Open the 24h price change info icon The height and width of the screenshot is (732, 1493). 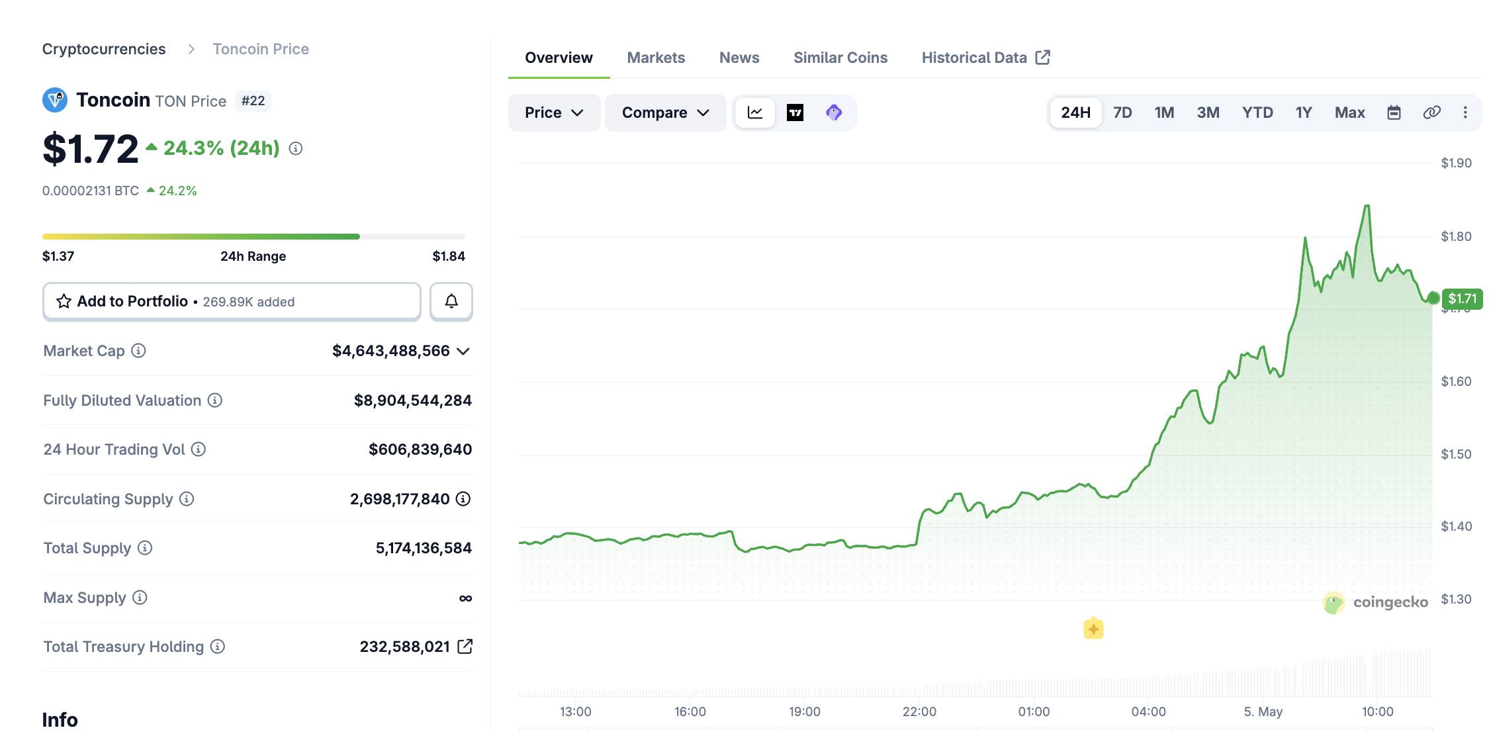296,149
